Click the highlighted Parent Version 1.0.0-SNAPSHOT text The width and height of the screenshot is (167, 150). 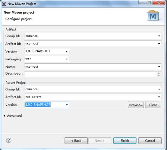[x=38, y=105]
